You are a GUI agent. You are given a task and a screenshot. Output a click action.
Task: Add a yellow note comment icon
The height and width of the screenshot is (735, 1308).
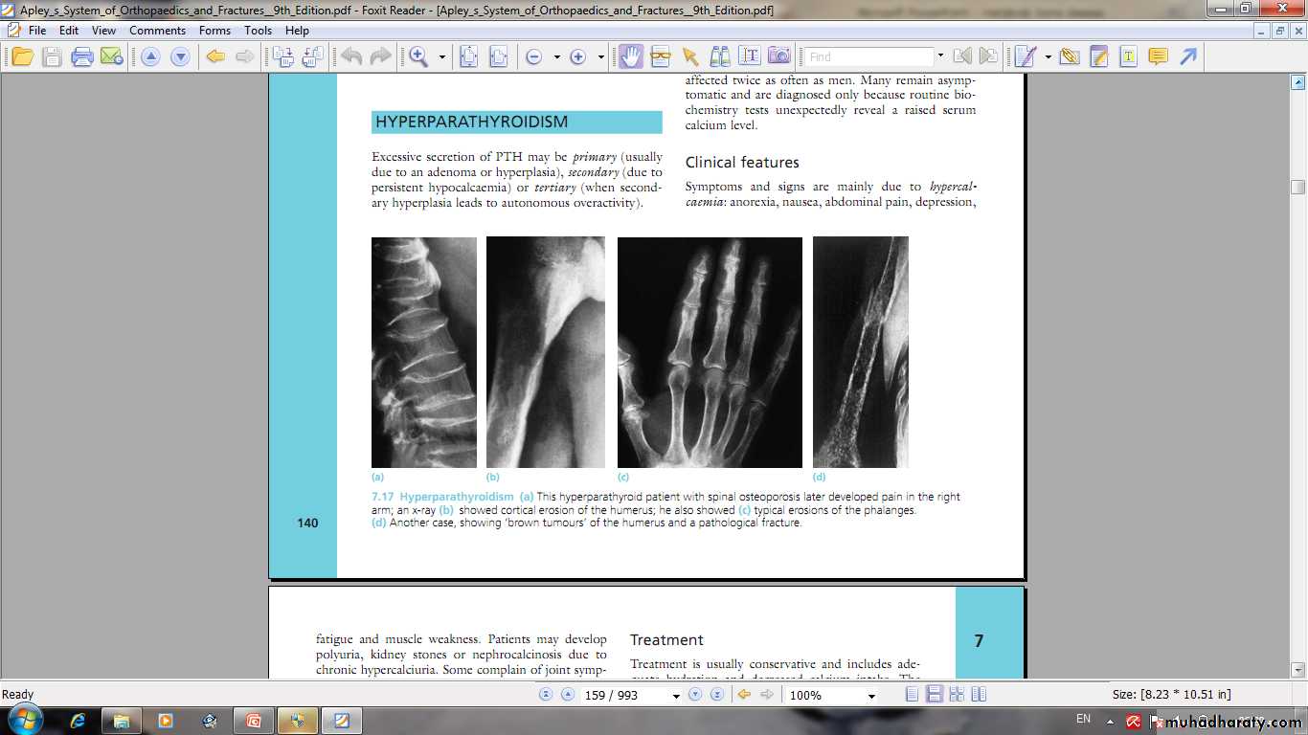[1159, 56]
